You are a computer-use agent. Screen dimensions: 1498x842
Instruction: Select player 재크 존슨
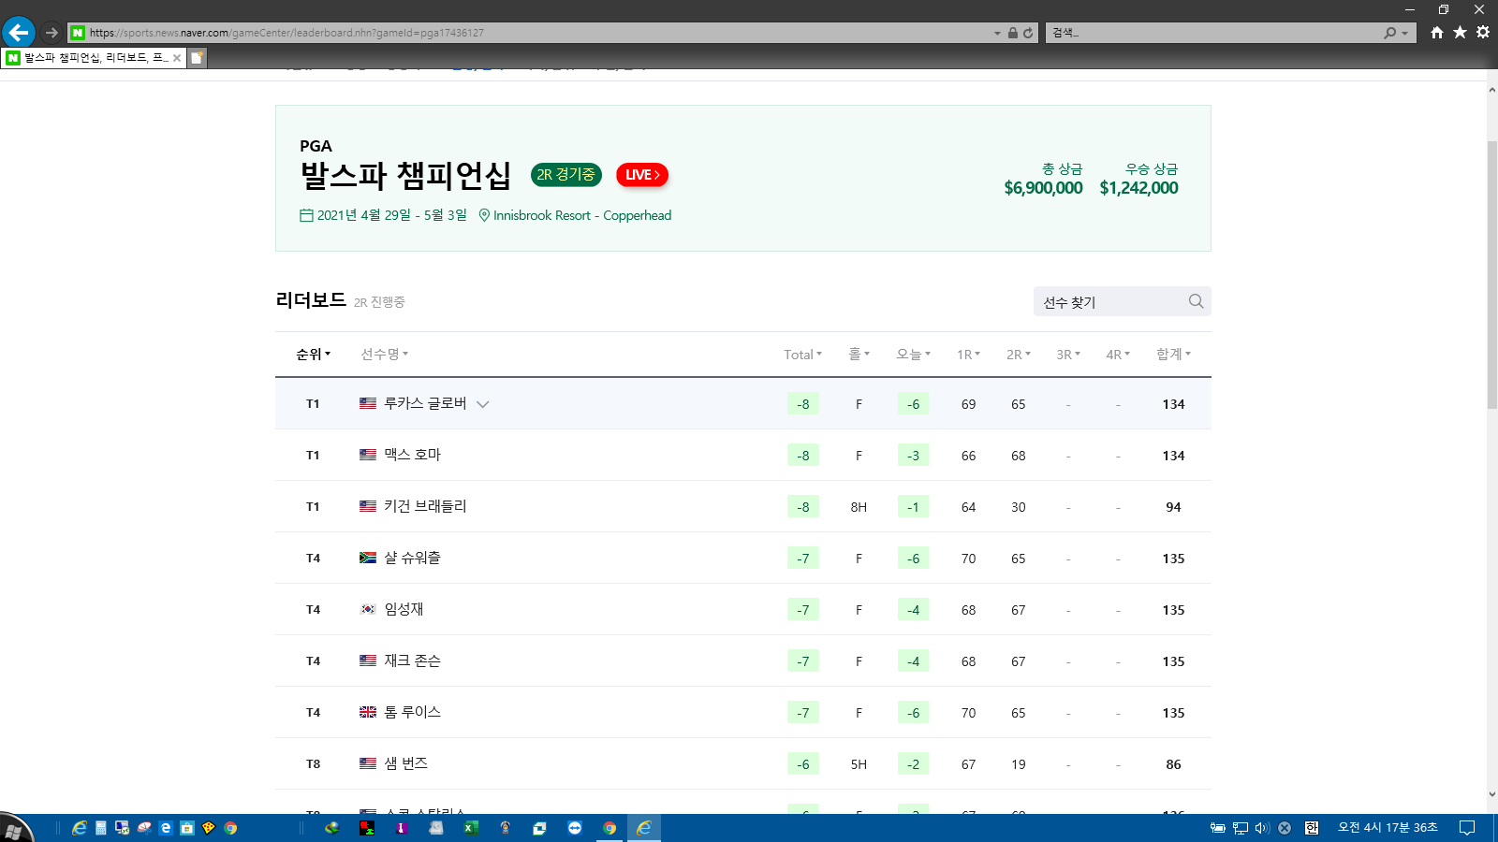tap(412, 661)
